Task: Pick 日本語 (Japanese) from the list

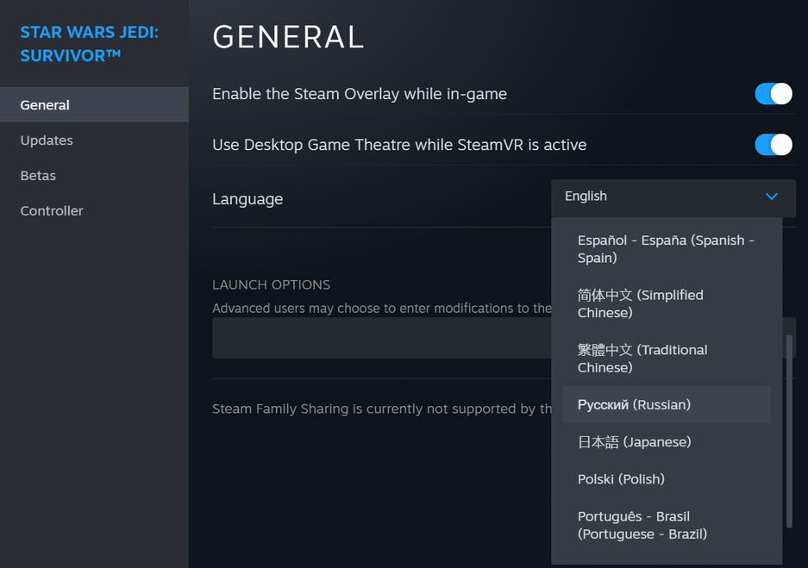Action: tap(667, 442)
